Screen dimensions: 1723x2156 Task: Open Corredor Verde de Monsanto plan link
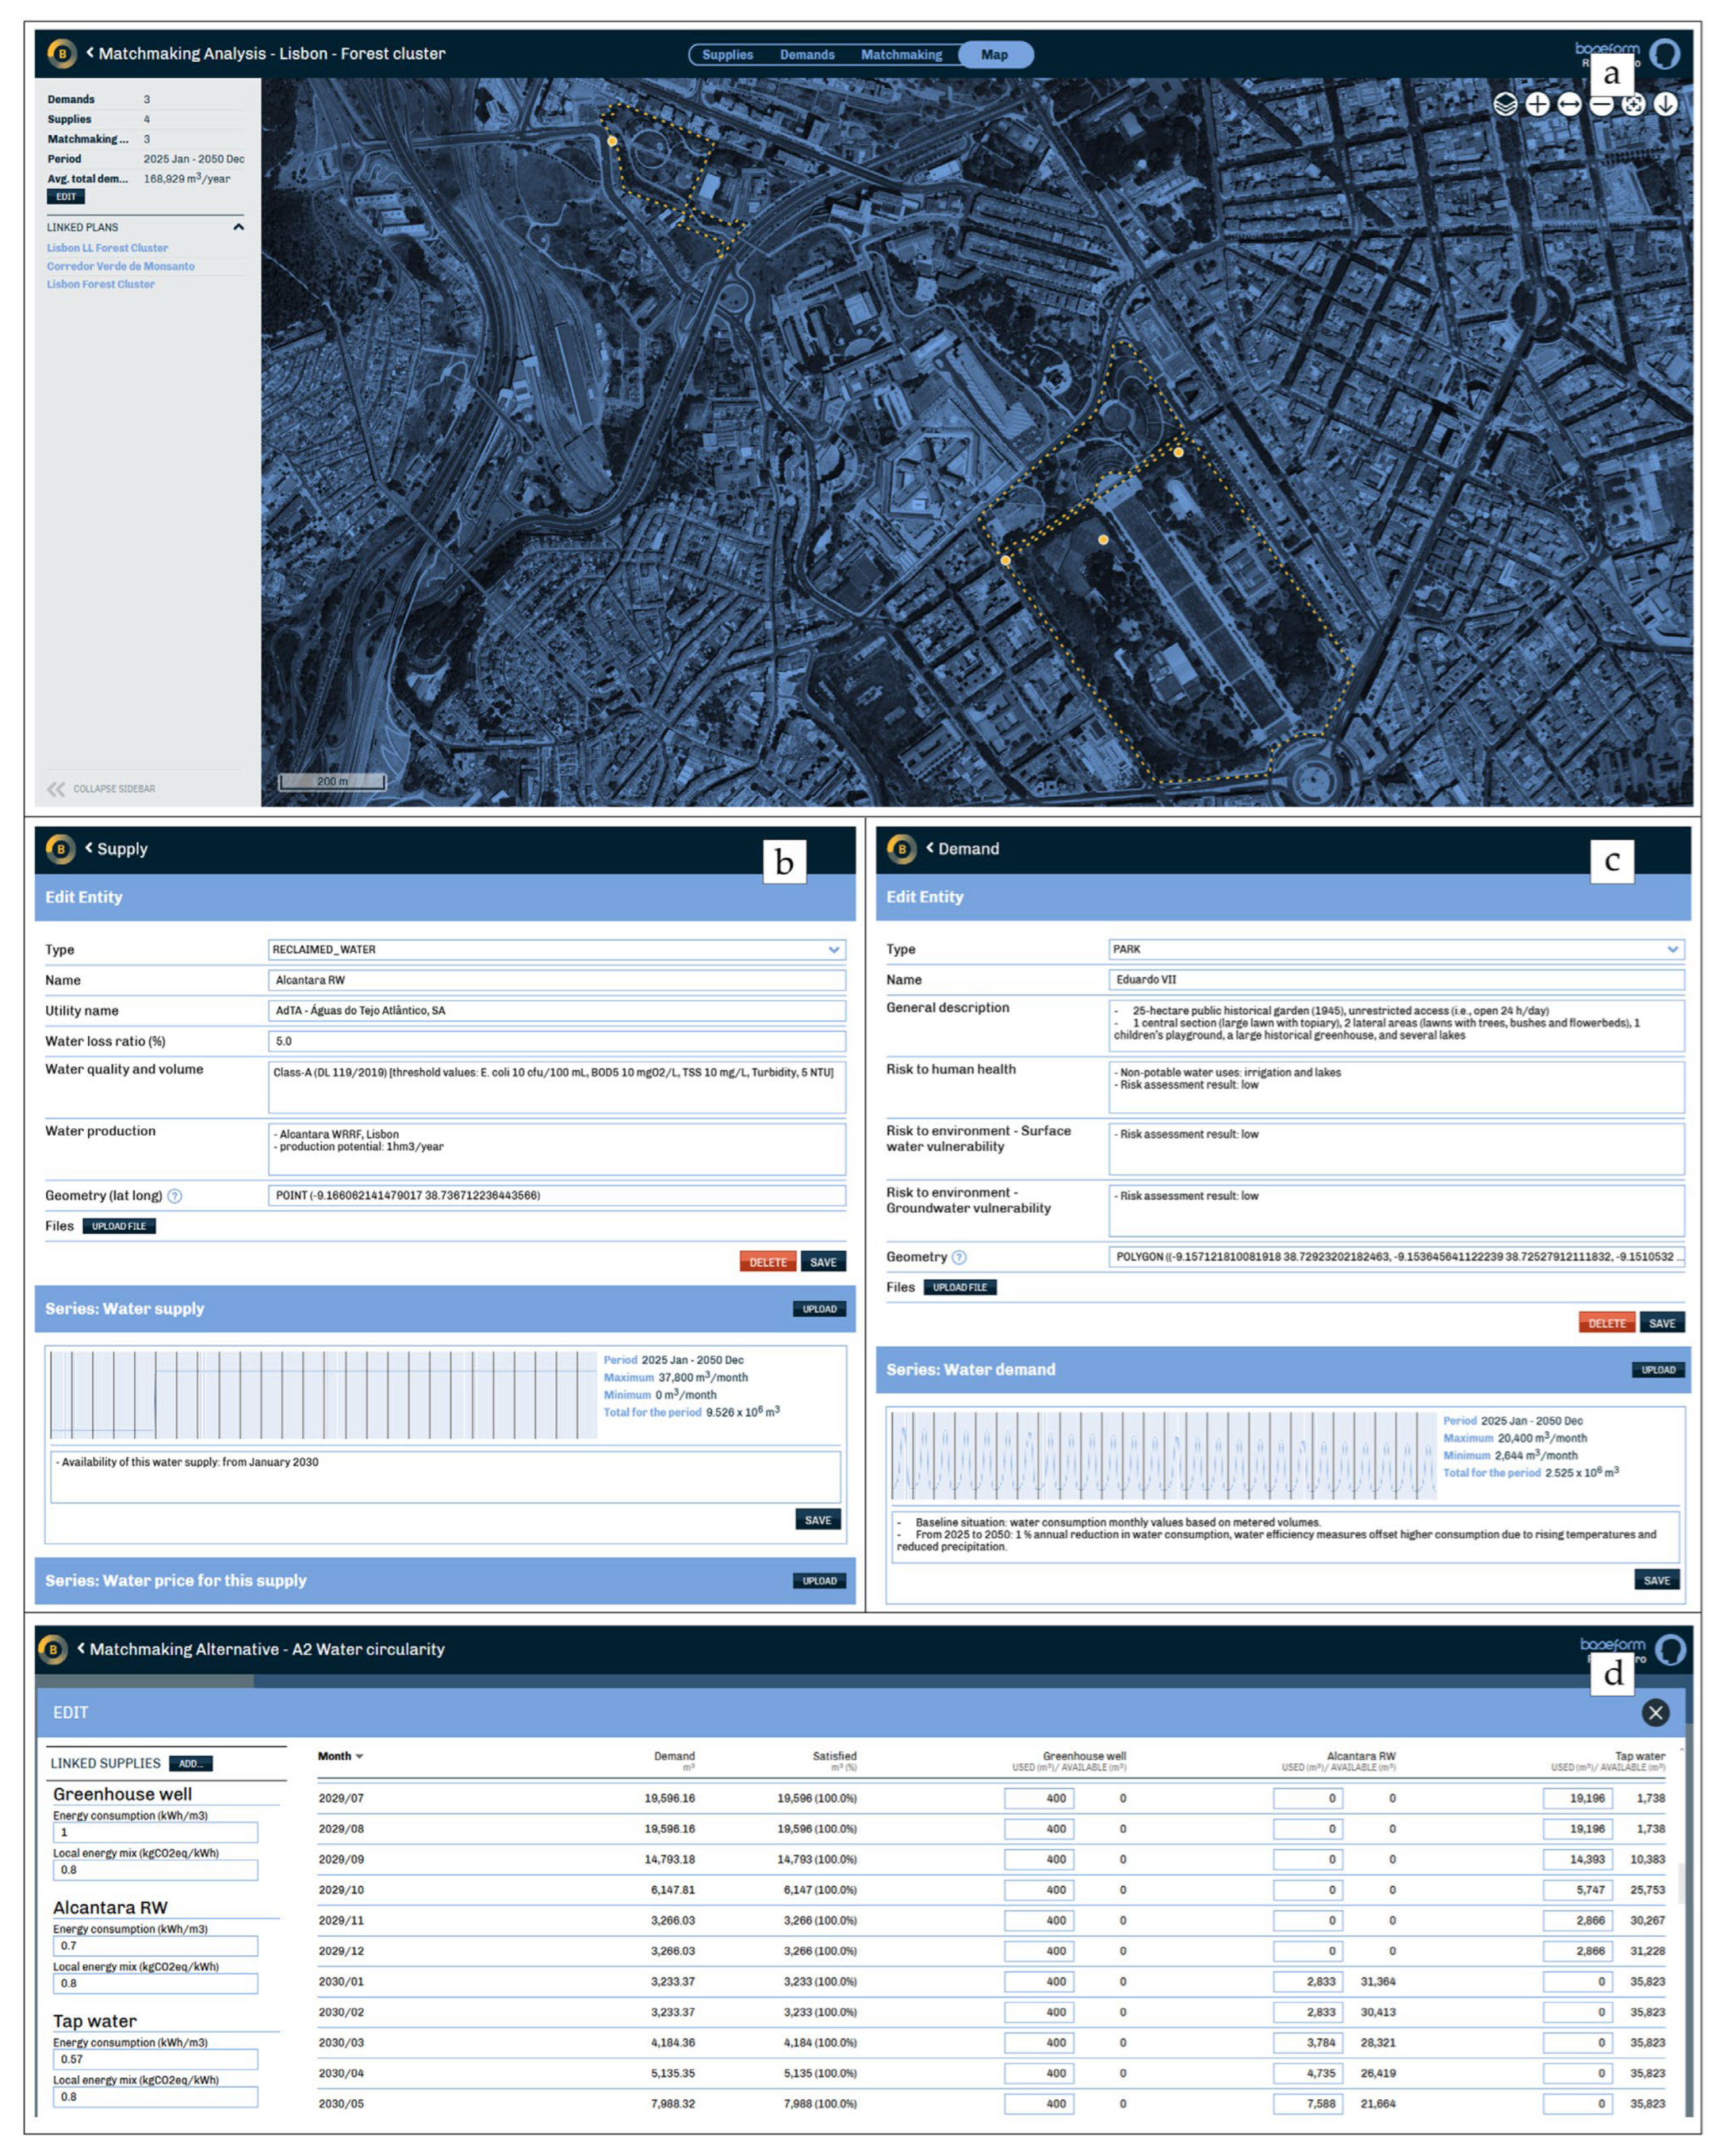(120, 266)
